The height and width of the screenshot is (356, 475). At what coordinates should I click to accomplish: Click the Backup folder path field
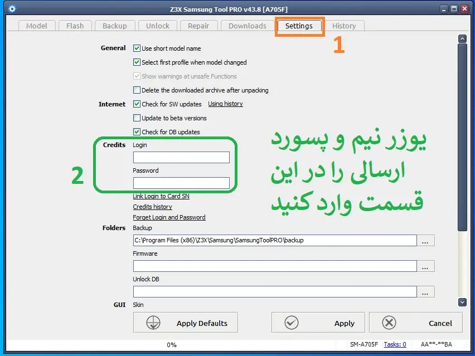point(275,240)
